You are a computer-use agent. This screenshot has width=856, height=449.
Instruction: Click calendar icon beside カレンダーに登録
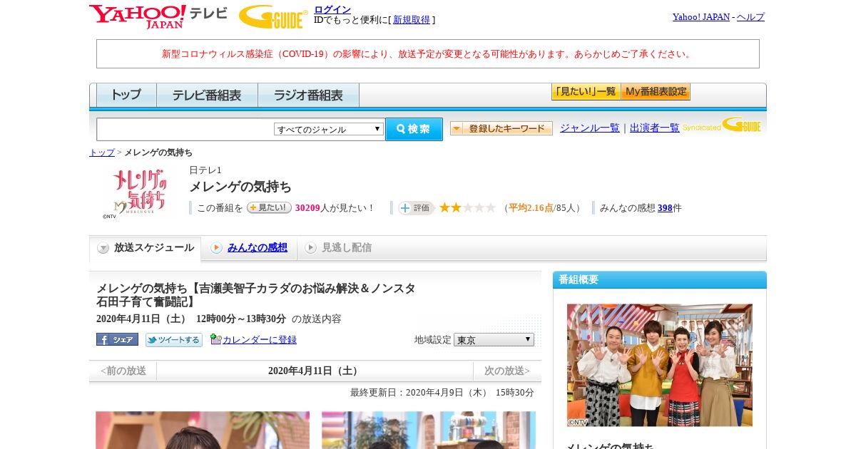216,339
